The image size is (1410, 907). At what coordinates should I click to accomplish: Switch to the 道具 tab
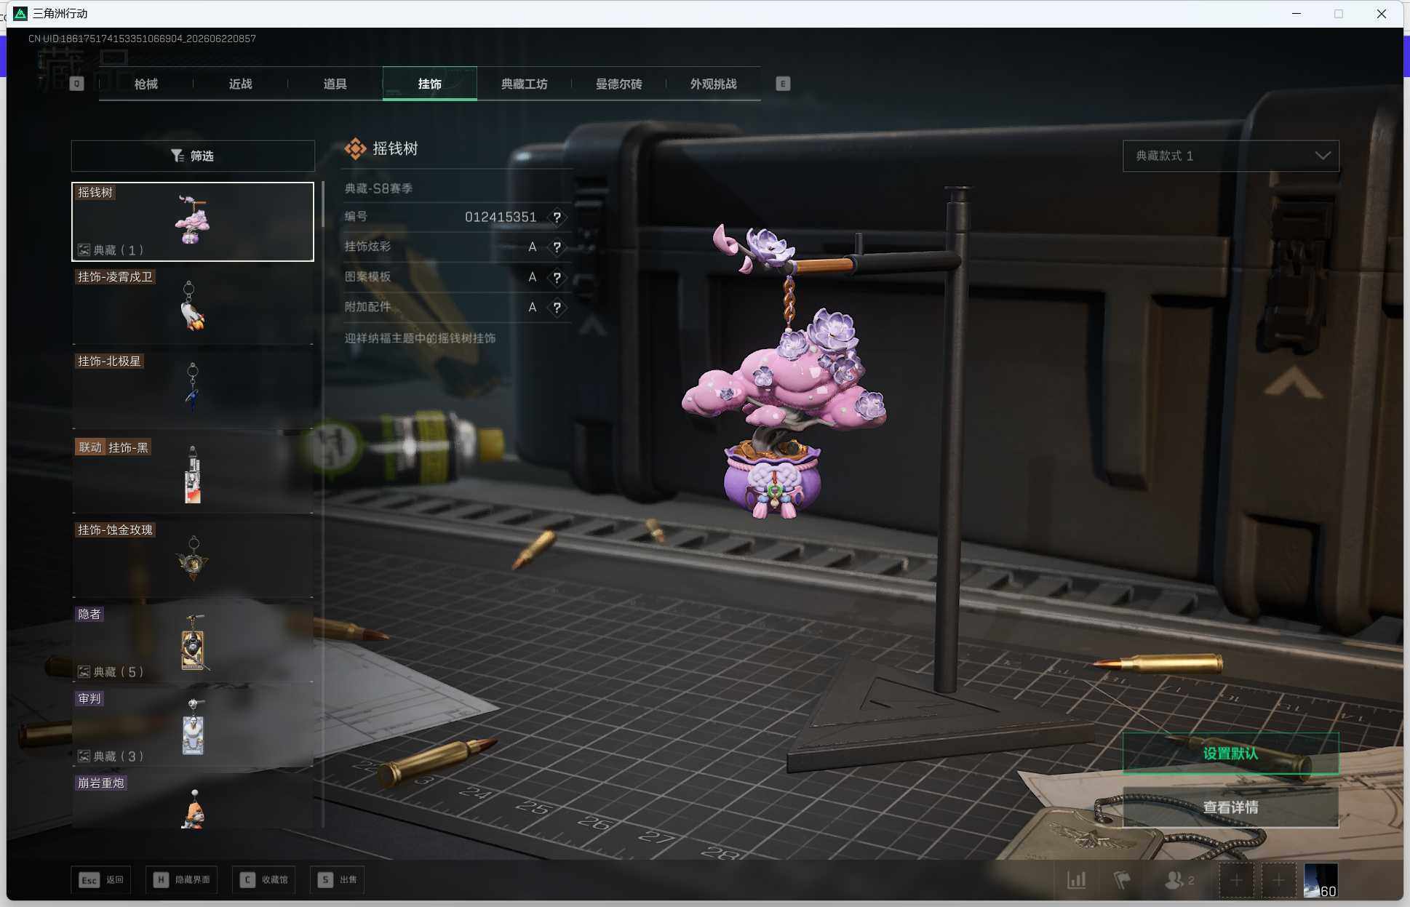(335, 84)
